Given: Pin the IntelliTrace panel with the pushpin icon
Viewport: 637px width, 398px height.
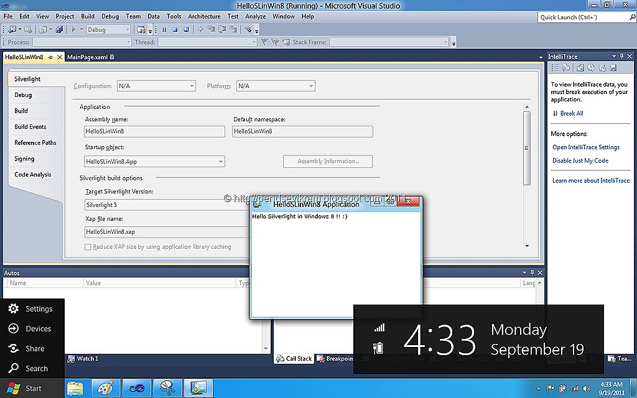Looking at the screenshot, I should (621, 57).
